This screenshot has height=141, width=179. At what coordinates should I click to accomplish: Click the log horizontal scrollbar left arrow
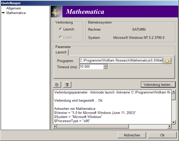[x=55, y=126]
